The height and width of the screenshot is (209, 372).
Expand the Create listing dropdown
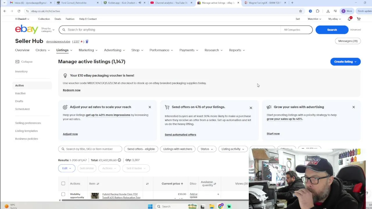pos(345,62)
